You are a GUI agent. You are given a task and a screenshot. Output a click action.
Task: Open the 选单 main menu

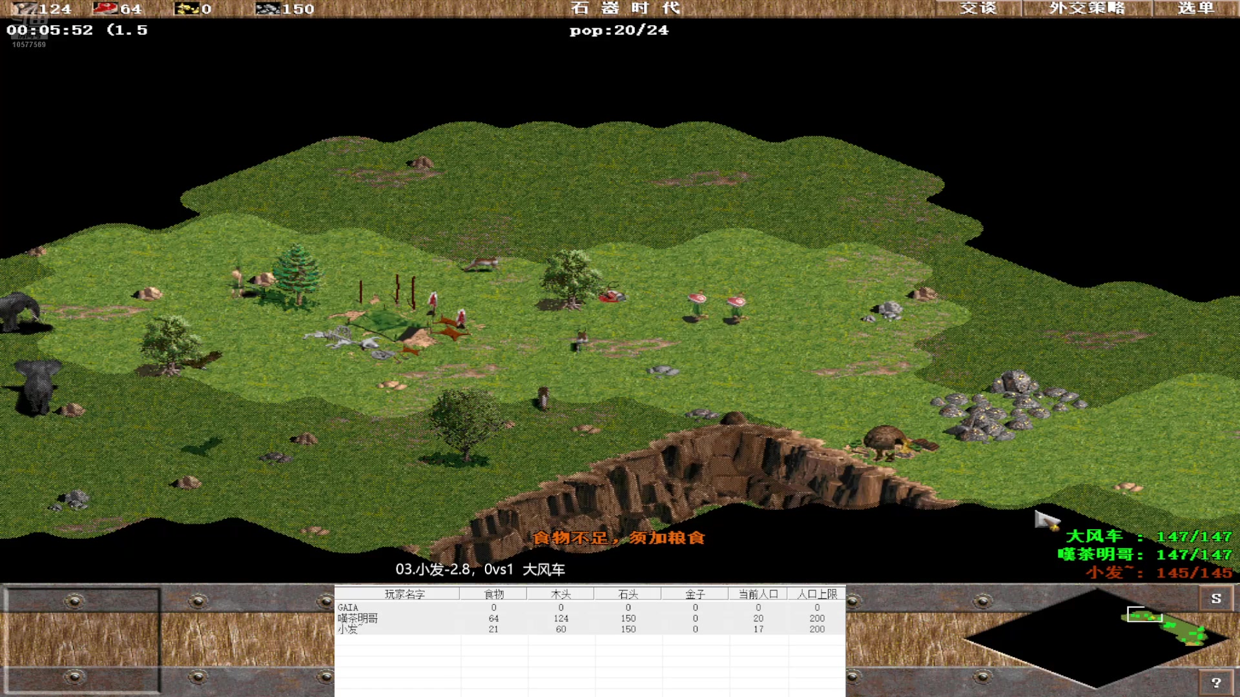point(1195,8)
